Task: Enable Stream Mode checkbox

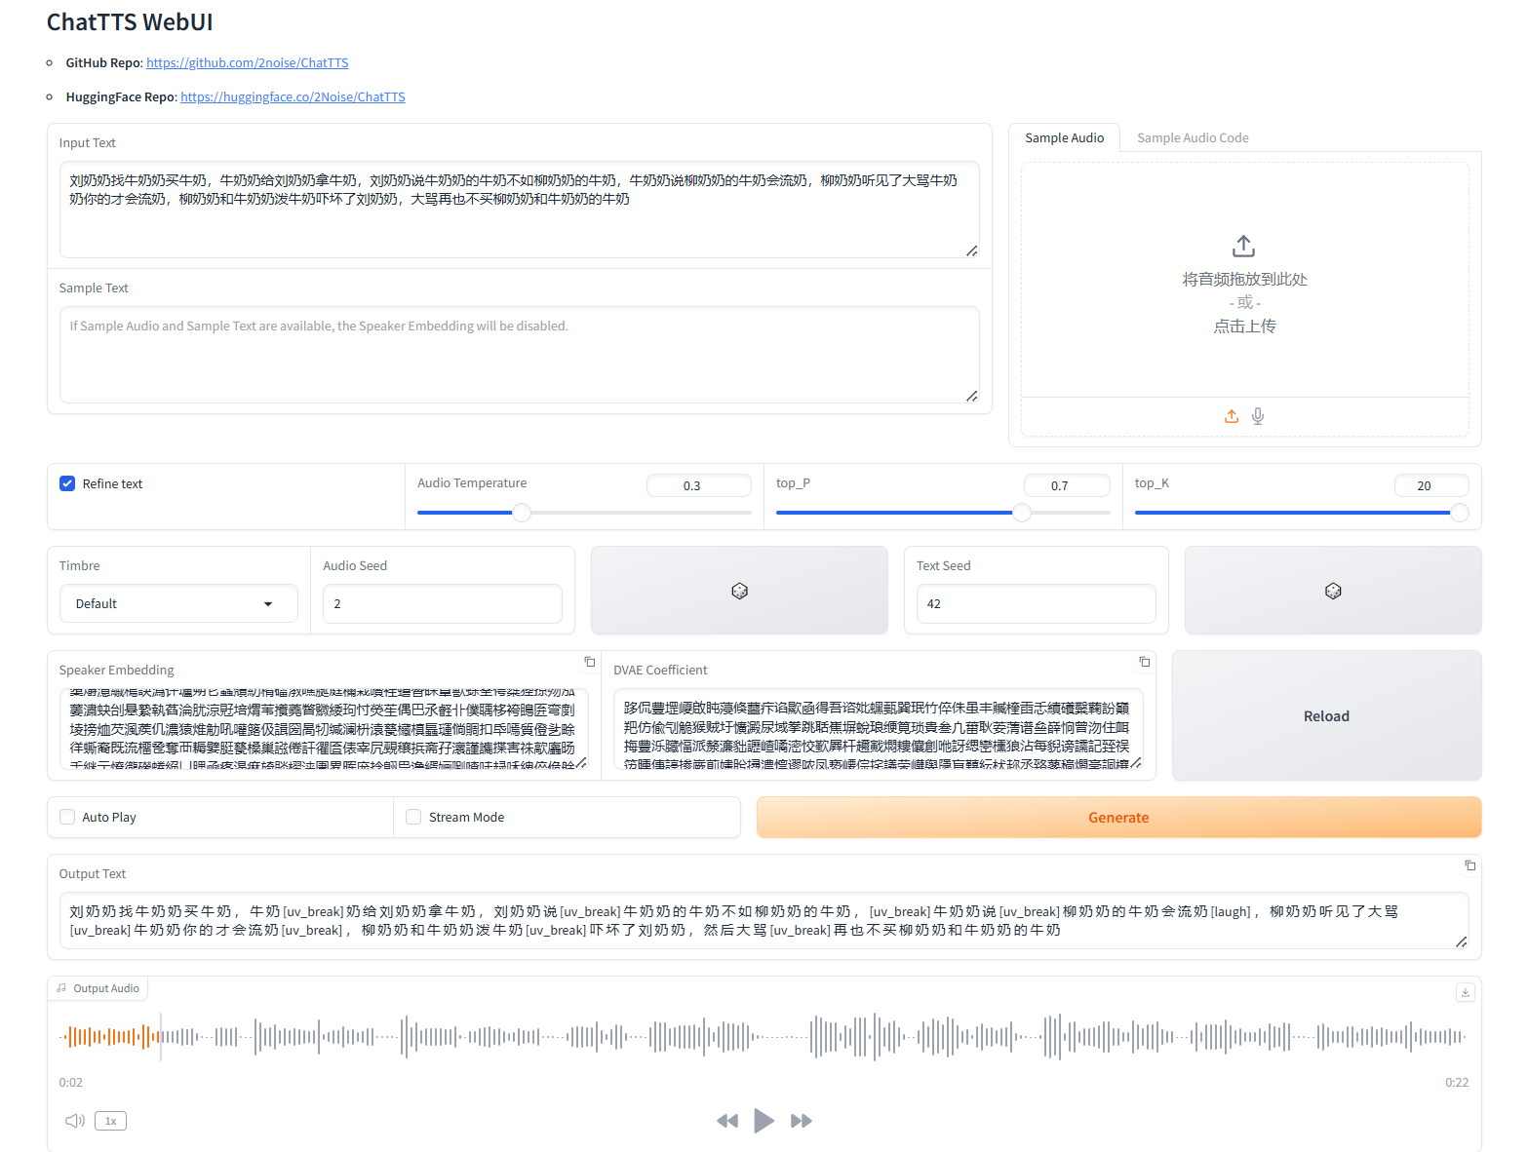Action: [413, 817]
